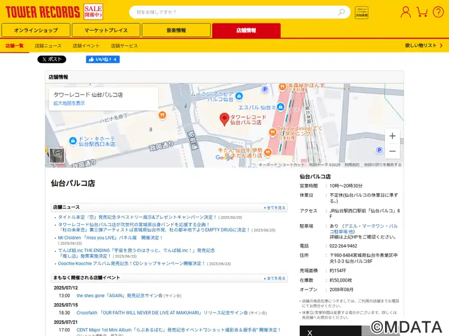449x336 pixels.
Task: Open the Coochie Koochie アルバム news link
Action: point(132,263)
